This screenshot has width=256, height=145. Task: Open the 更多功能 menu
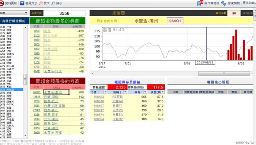point(249,3)
